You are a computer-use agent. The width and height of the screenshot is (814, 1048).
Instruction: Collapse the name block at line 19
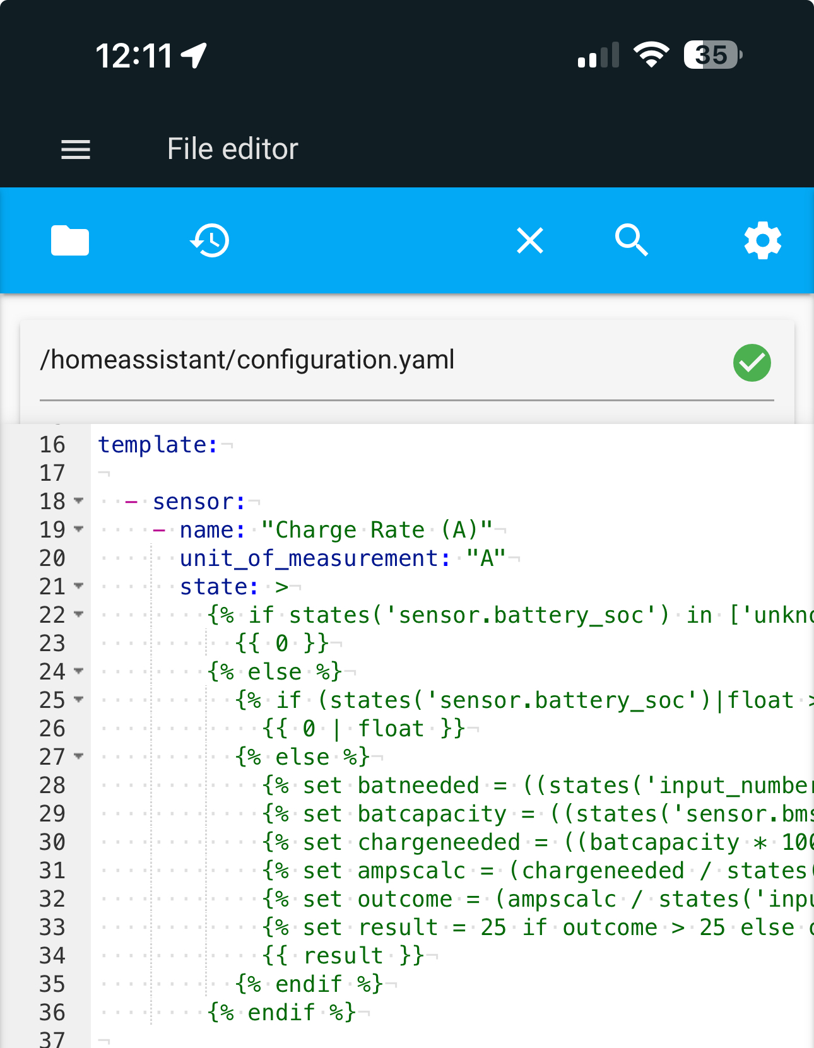(x=79, y=529)
